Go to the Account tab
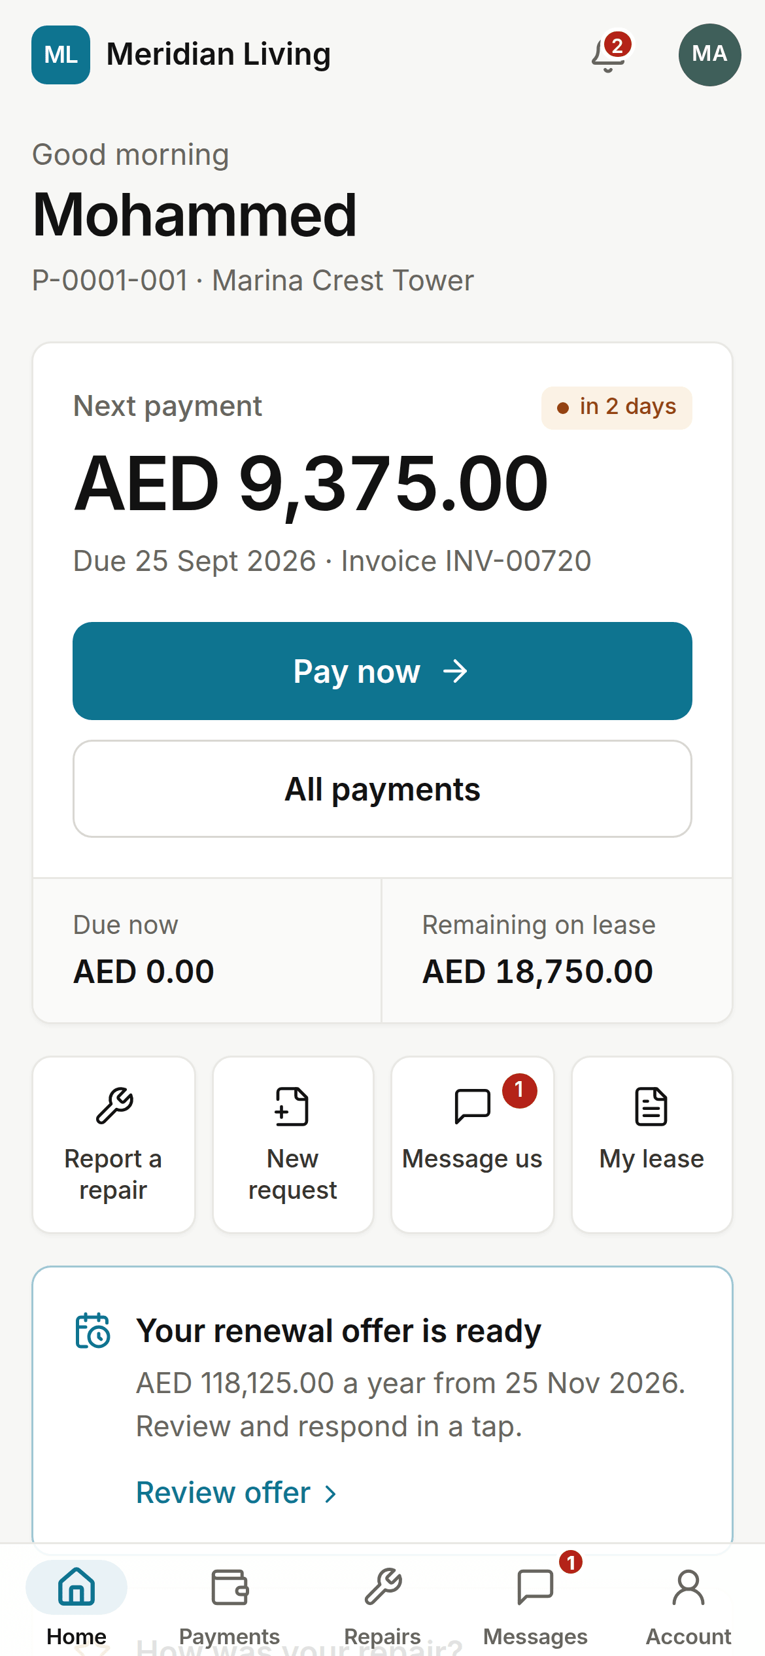Viewport: 765px width, 1656px height. (x=688, y=1606)
